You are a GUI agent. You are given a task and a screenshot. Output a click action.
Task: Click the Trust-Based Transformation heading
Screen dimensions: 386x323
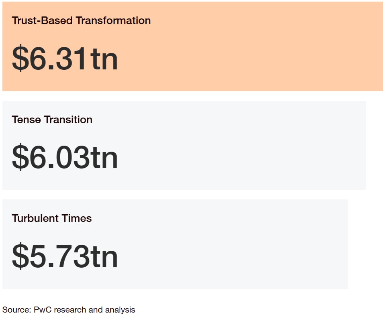pos(81,20)
